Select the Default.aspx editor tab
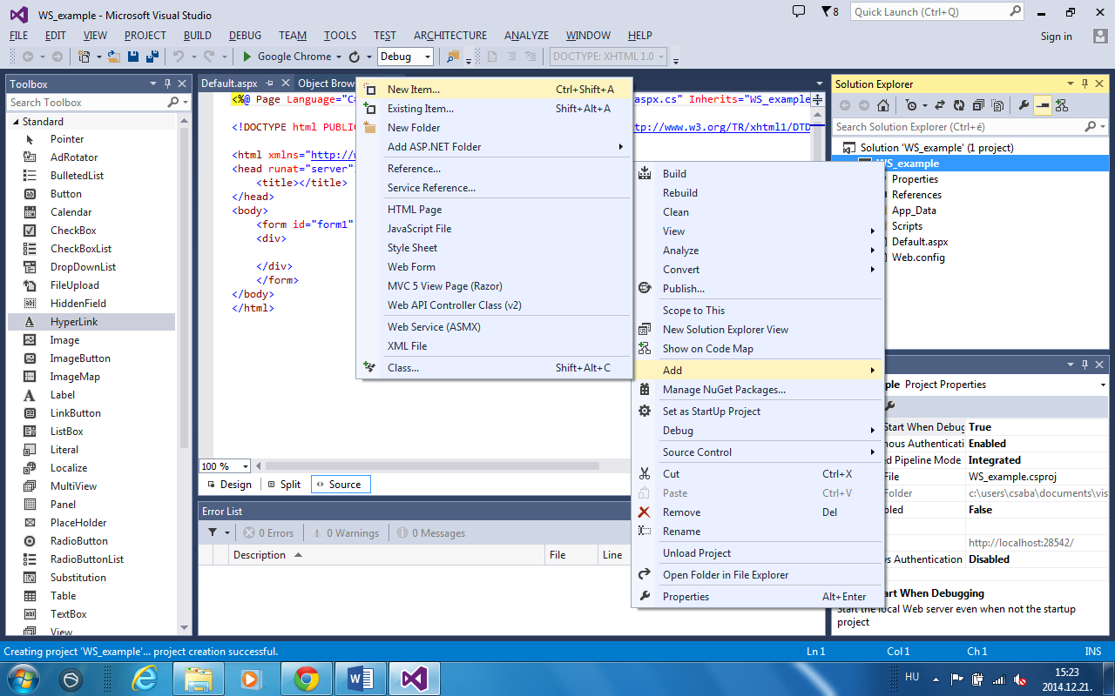Screen dimensions: 1115x696 [229, 84]
